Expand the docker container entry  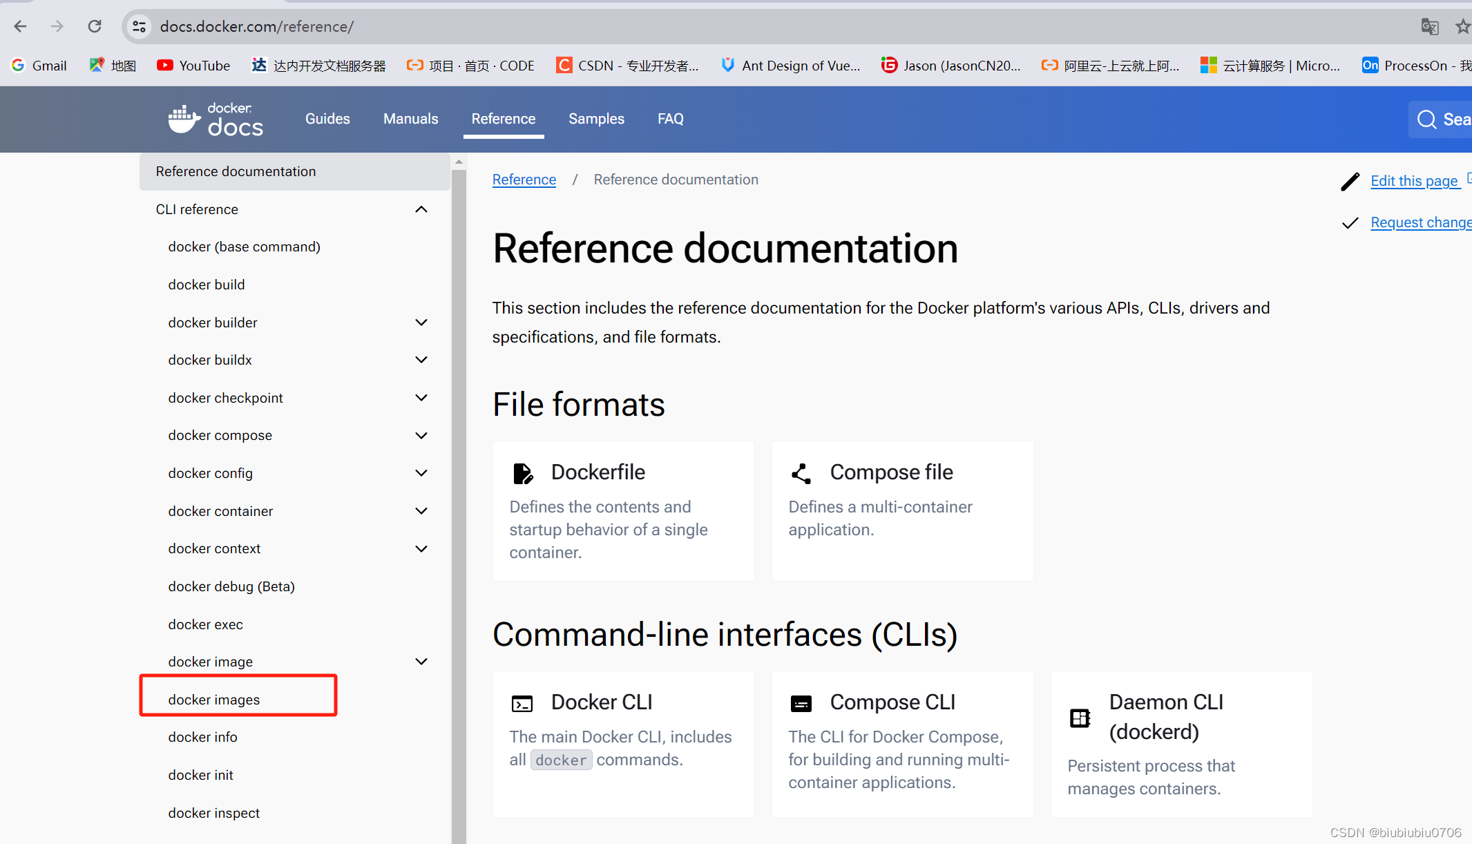click(x=421, y=510)
